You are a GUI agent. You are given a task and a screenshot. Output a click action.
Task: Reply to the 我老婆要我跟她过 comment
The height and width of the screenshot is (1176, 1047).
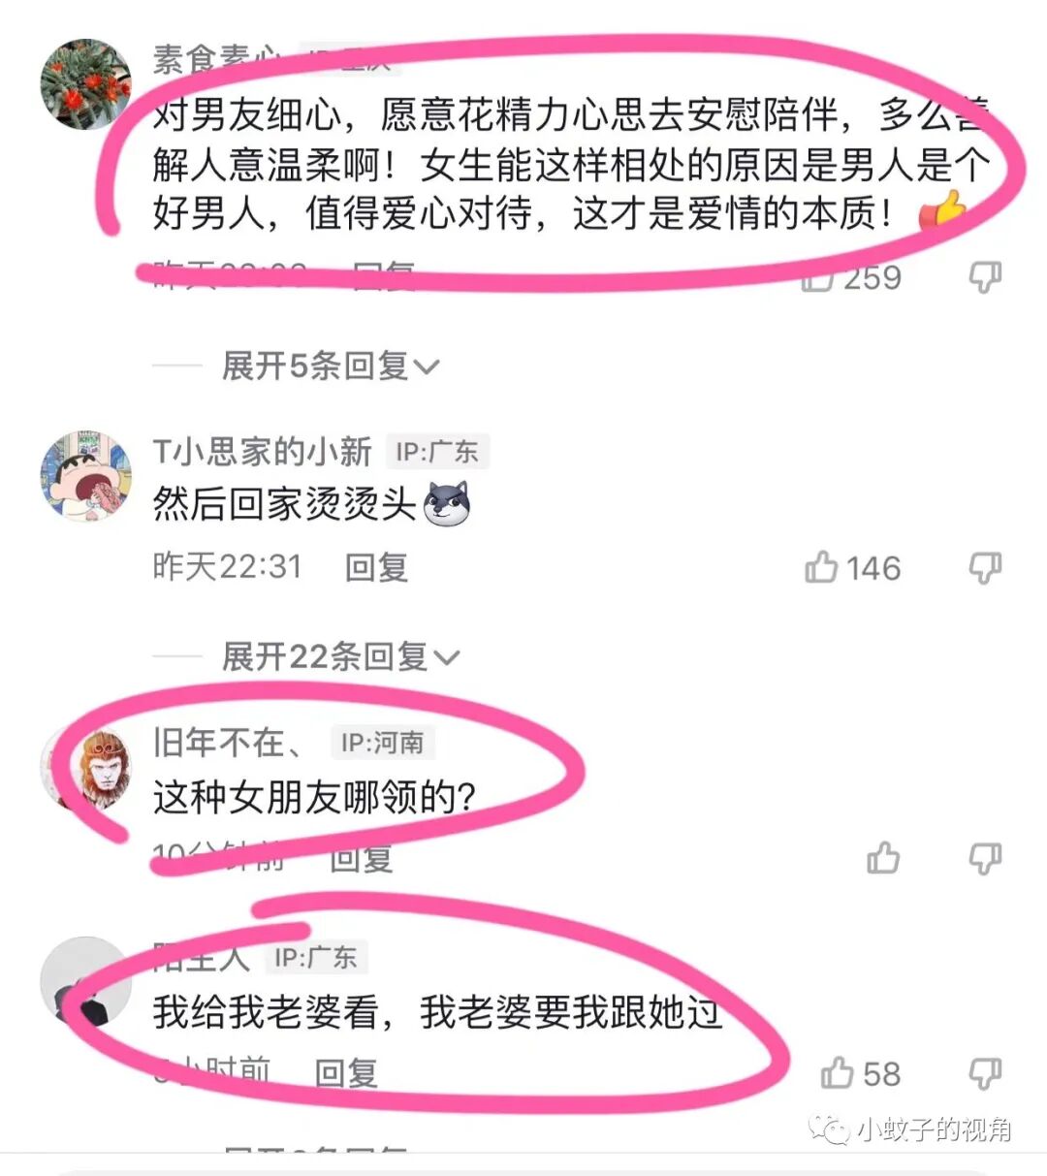[x=346, y=1073]
